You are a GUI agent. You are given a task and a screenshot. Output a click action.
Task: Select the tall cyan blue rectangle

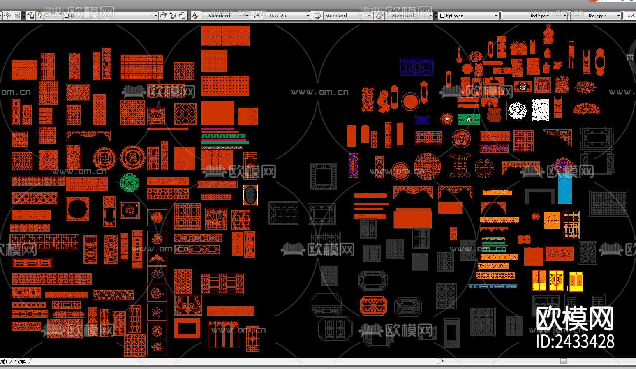tap(565, 188)
